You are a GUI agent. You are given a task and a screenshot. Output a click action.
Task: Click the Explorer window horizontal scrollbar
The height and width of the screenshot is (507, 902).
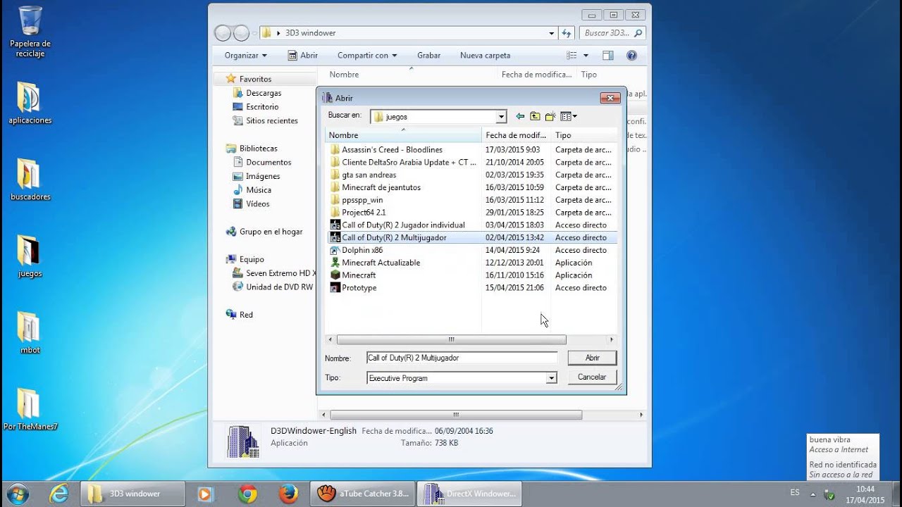click(456, 415)
